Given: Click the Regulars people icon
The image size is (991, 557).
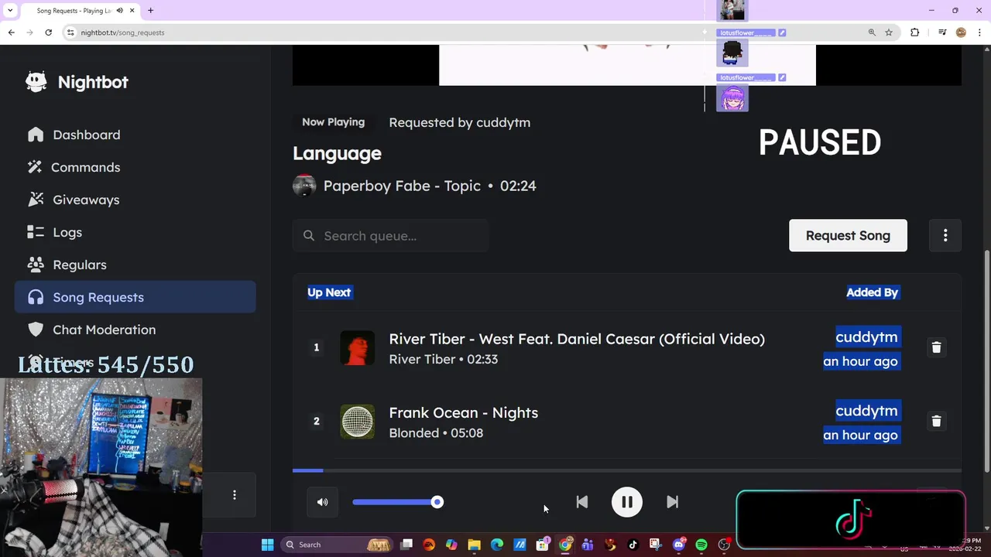Looking at the screenshot, I should click(36, 265).
